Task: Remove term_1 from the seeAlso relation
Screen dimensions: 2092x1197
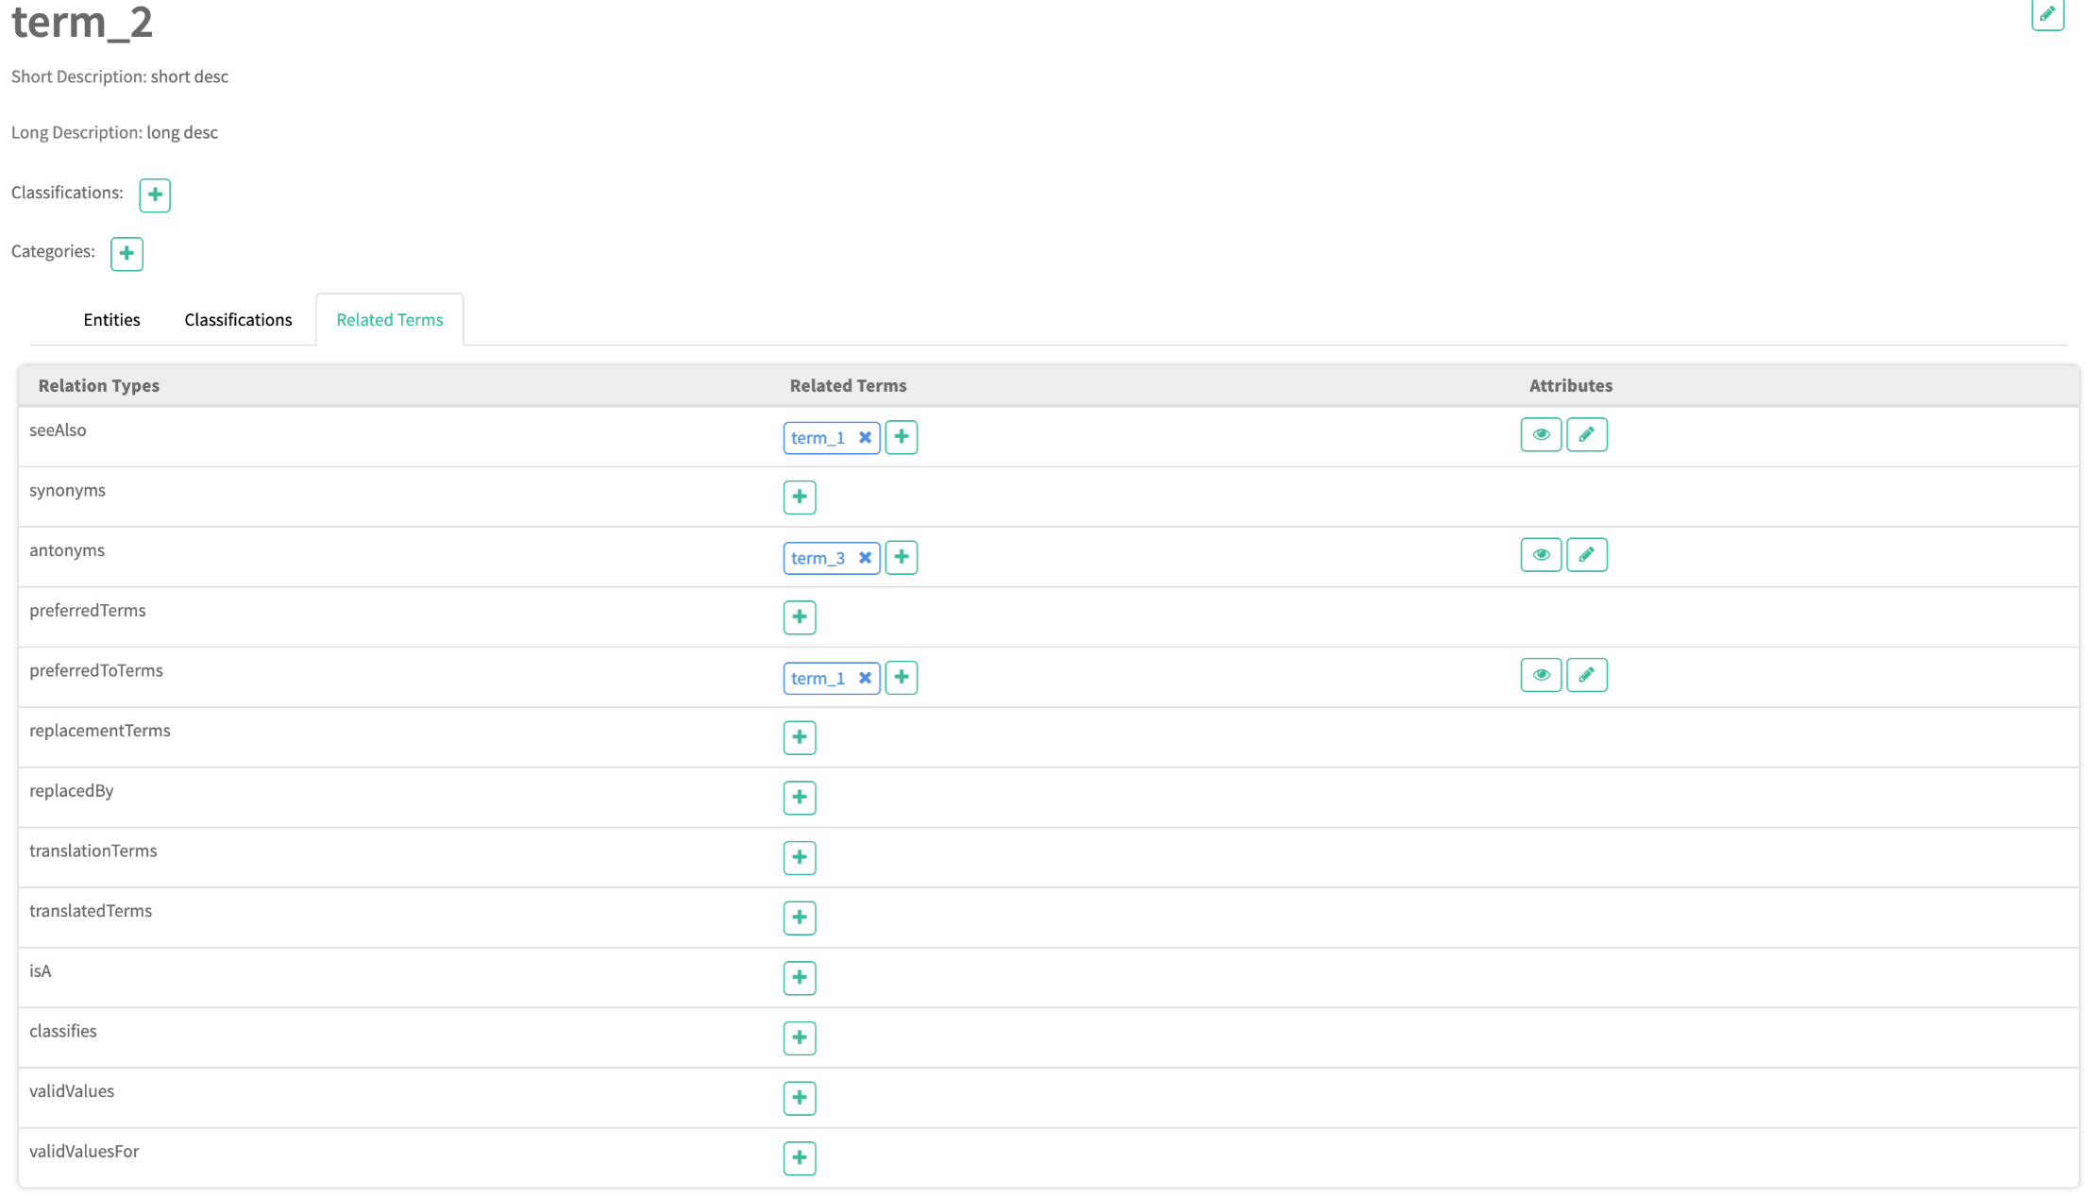Action: point(865,437)
